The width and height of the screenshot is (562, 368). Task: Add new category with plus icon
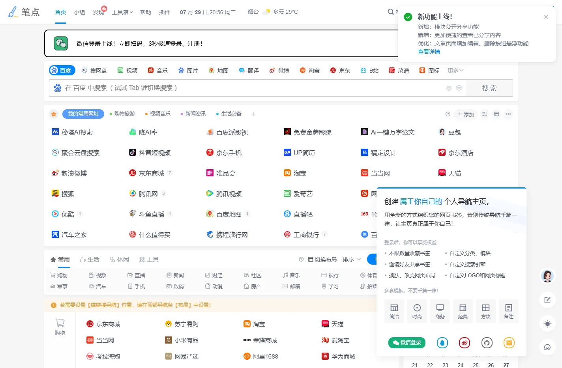tap(253, 114)
